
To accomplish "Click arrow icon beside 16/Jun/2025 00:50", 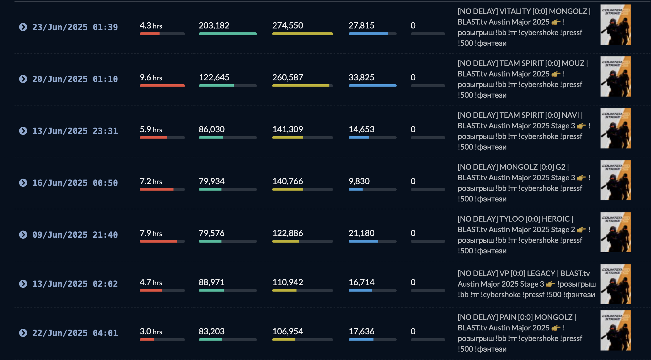I will pos(23,183).
